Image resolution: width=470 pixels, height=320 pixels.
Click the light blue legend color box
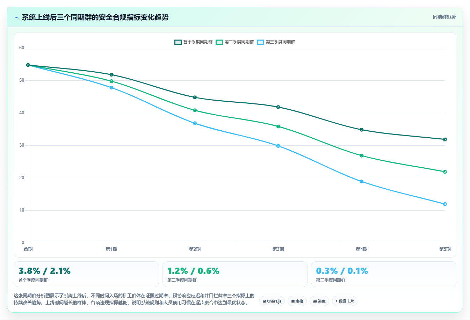[261, 42]
